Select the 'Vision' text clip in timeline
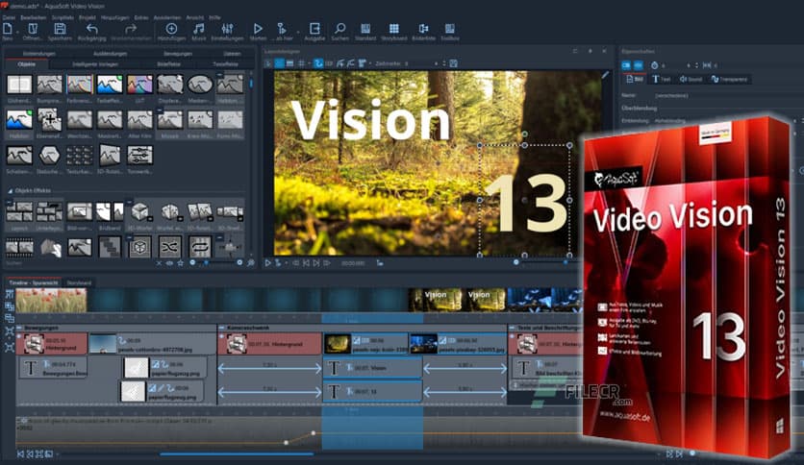 pyautogui.click(x=372, y=368)
